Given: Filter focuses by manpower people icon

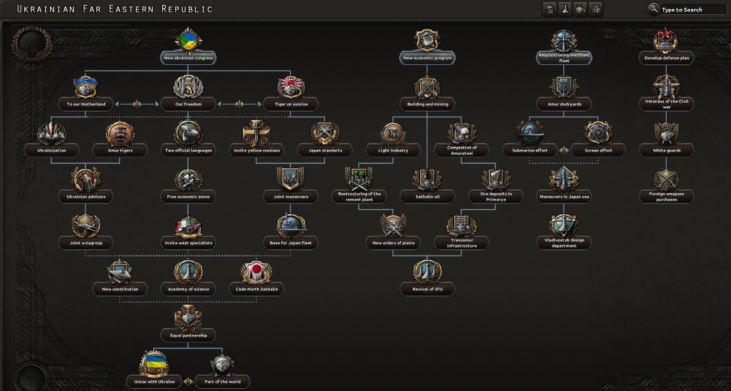Looking at the screenshot, I should pos(596,9).
